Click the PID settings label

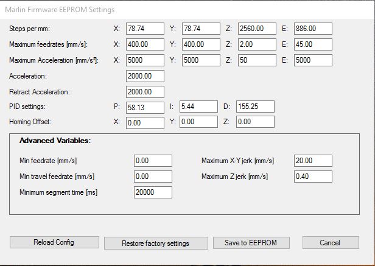(x=27, y=107)
